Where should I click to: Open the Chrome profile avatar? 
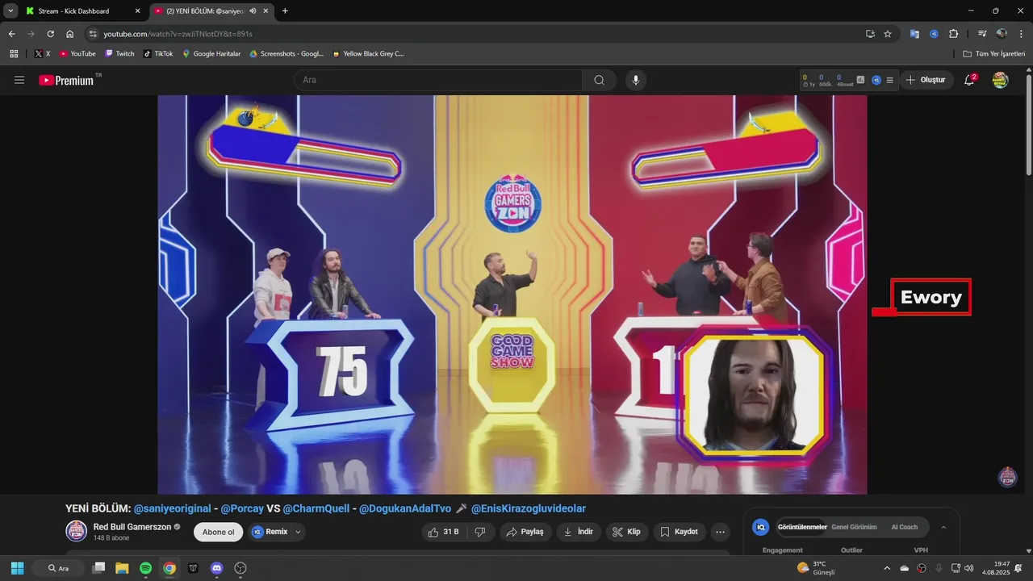pyautogui.click(x=1002, y=34)
